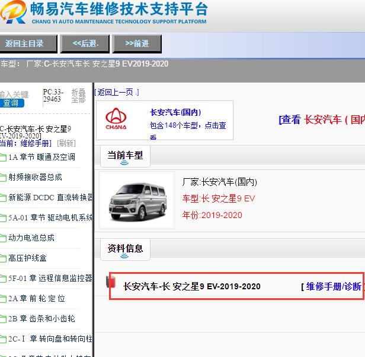Click the 当前：维修手册 link
The height and width of the screenshot is (357, 365).
coord(25,143)
